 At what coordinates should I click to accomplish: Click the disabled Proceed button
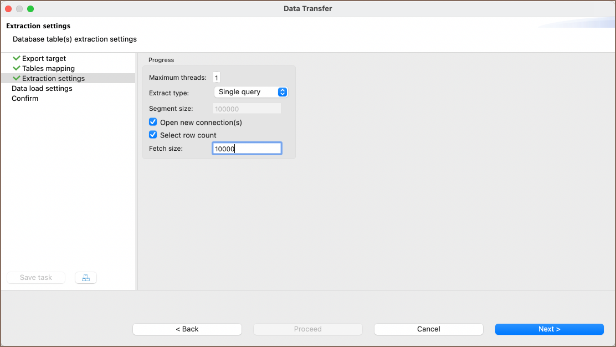[307, 329]
